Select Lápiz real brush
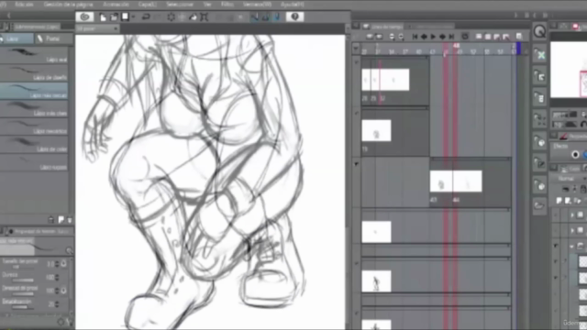 coord(34,55)
